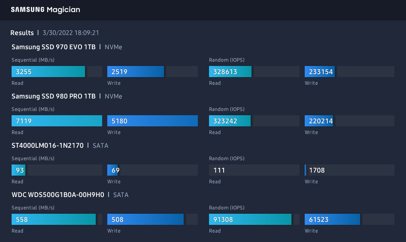Click the Results heading
This screenshot has width=406, height=242.
click(x=22, y=33)
